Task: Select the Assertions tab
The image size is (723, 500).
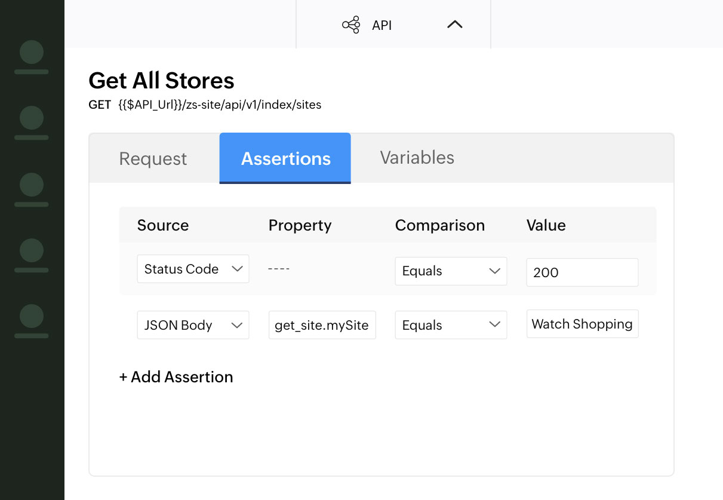Action: (285, 158)
